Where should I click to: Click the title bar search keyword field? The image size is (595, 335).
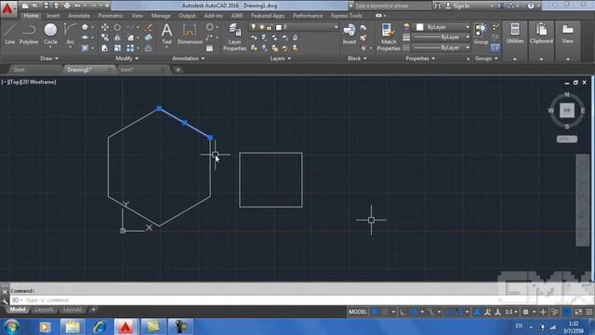(x=392, y=6)
